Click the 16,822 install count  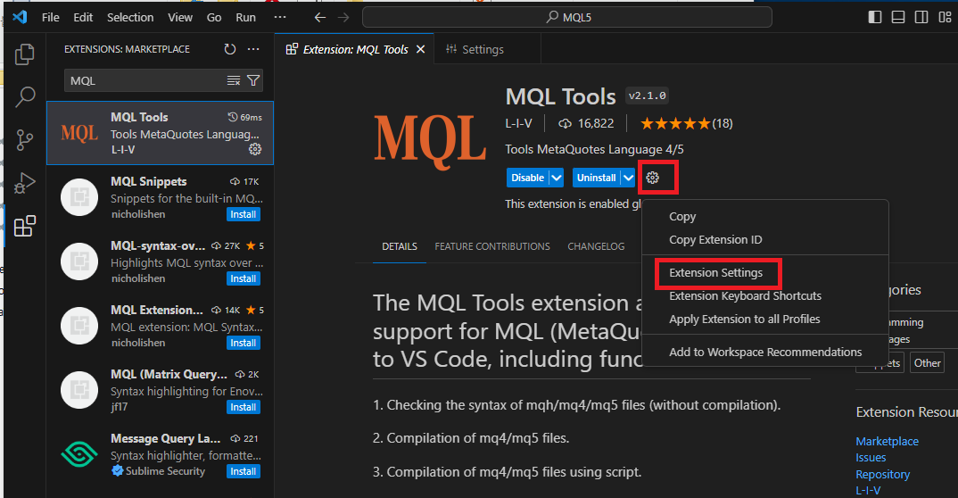coord(586,123)
